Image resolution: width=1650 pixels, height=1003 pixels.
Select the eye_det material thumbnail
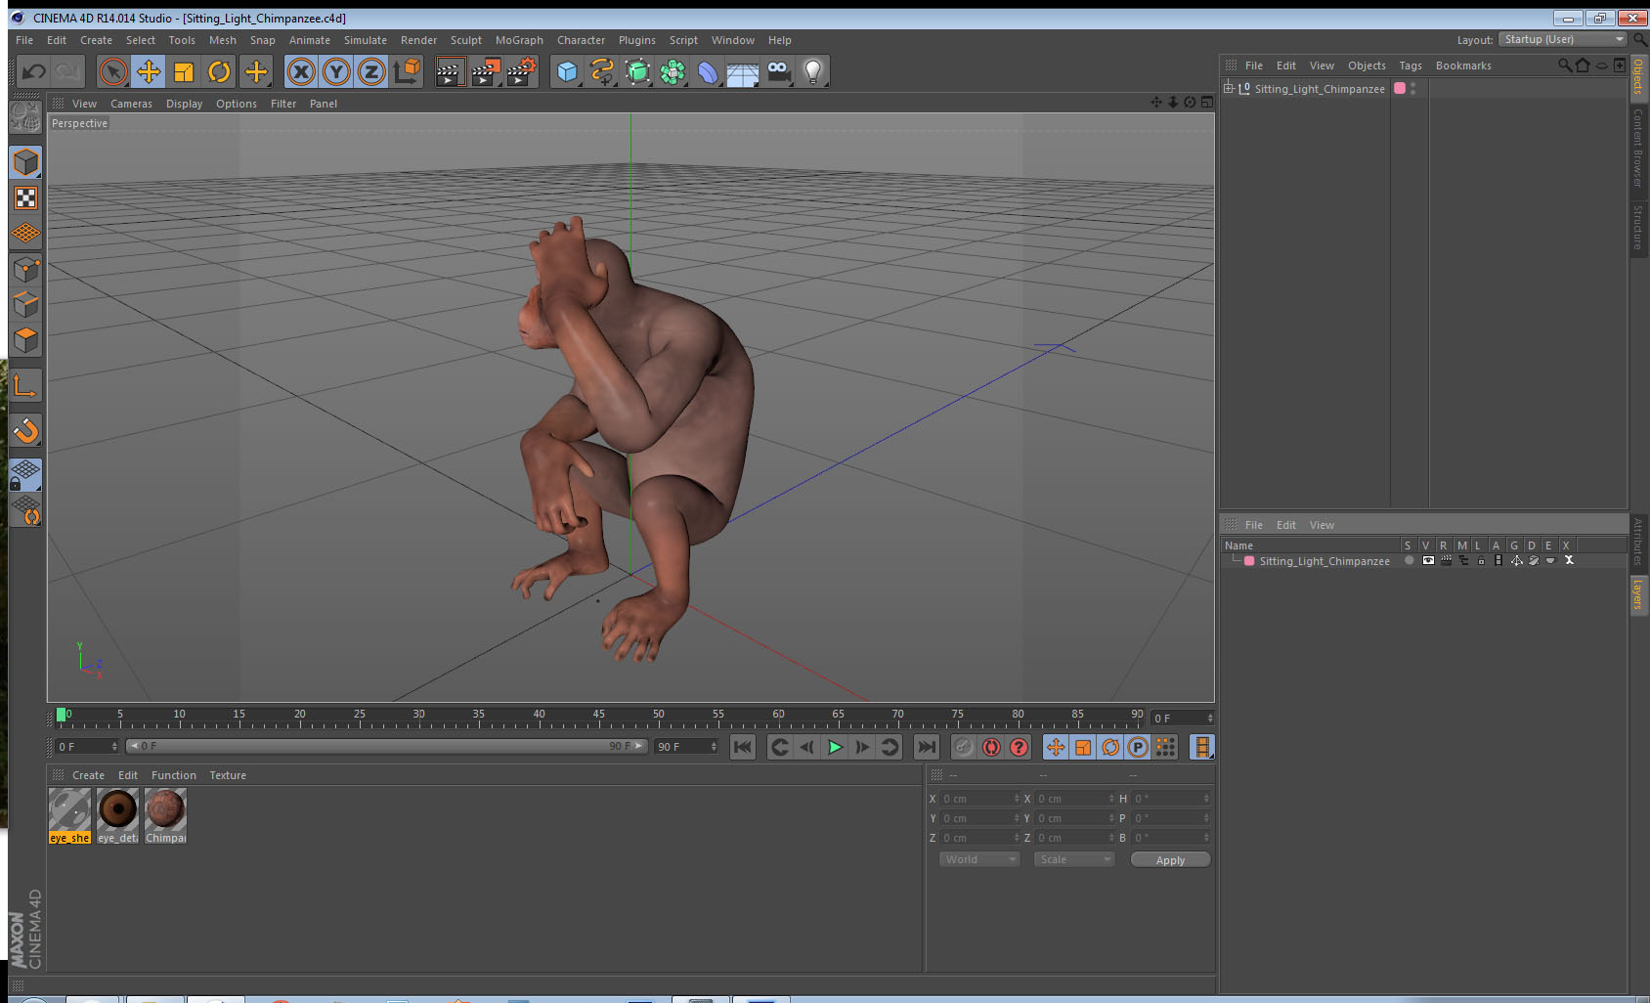(x=117, y=816)
